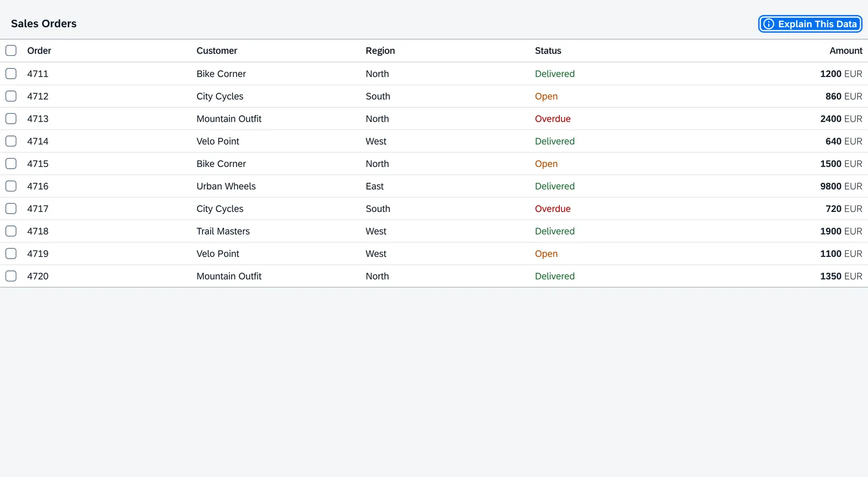868x477 pixels.
Task: Click order number 4720
Action: point(38,276)
